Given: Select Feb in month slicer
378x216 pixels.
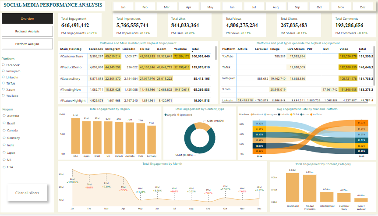Looking at the screenshot, I should (x=145, y=7).
